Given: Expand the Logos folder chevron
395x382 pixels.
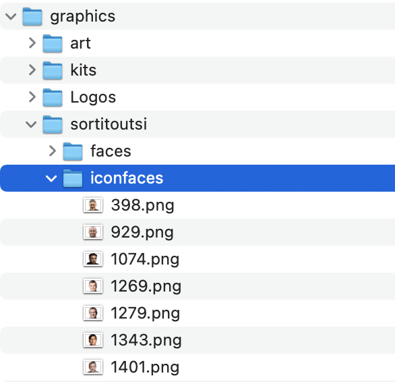Looking at the screenshot, I should 32,97.
